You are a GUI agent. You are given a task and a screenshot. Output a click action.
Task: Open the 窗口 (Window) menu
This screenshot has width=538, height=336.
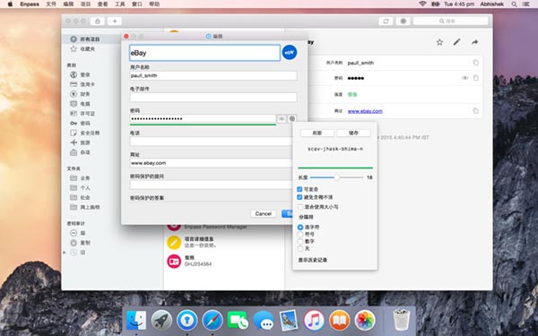137,4
